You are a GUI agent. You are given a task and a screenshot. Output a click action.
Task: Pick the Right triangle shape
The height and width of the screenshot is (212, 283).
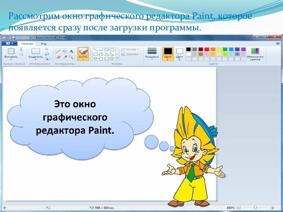pyautogui.click(x=112, y=54)
